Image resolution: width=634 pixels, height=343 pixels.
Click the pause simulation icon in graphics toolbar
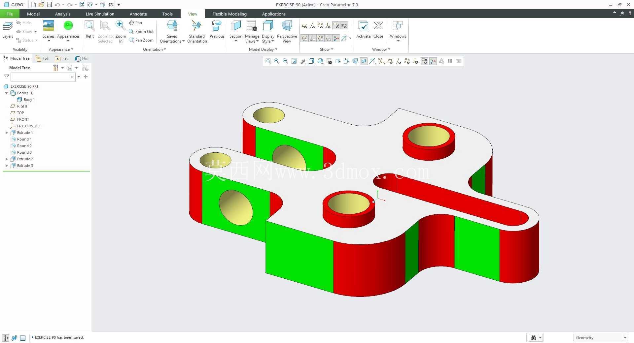pos(450,61)
